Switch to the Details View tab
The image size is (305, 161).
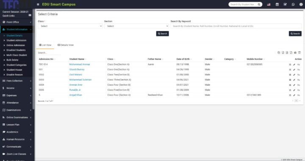pyautogui.click(x=66, y=45)
